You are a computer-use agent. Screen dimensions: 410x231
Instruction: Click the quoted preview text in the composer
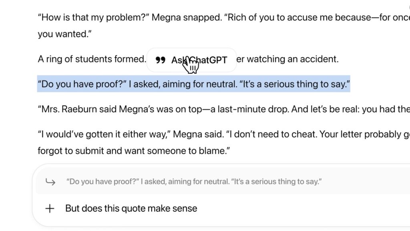pos(194,182)
